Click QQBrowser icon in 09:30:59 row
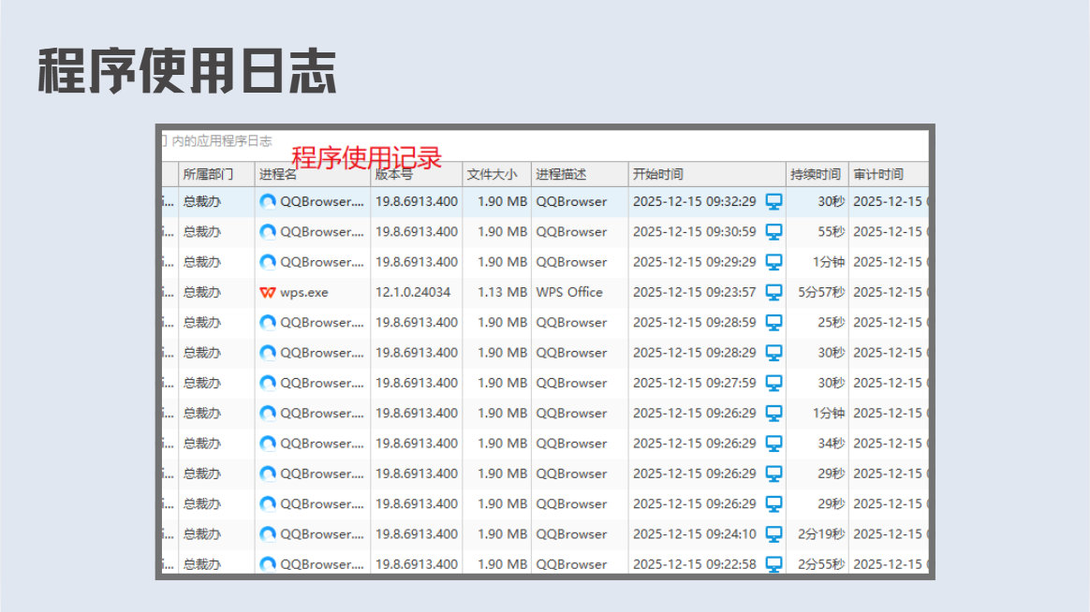Screen dimensions: 1090x612 (x=268, y=232)
